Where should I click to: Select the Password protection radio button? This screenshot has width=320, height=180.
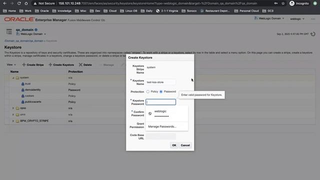click(161, 91)
